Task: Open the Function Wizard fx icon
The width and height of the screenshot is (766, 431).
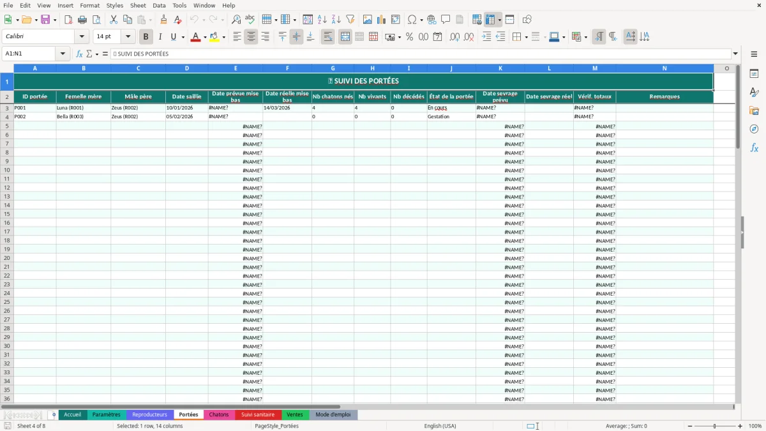Action: [80, 54]
